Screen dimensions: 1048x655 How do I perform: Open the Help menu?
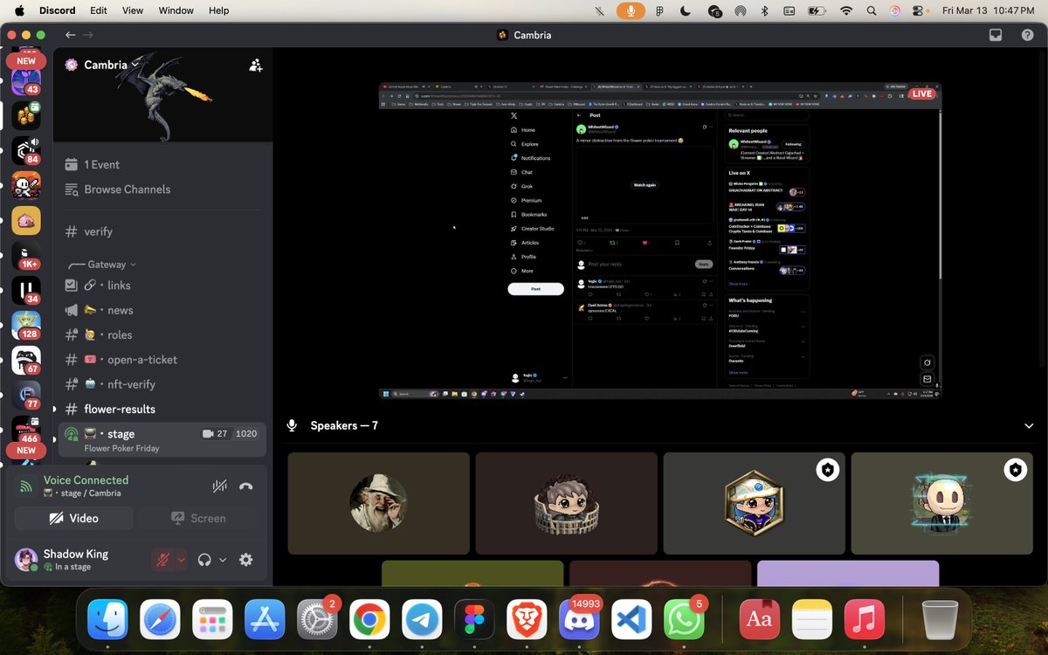[219, 10]
